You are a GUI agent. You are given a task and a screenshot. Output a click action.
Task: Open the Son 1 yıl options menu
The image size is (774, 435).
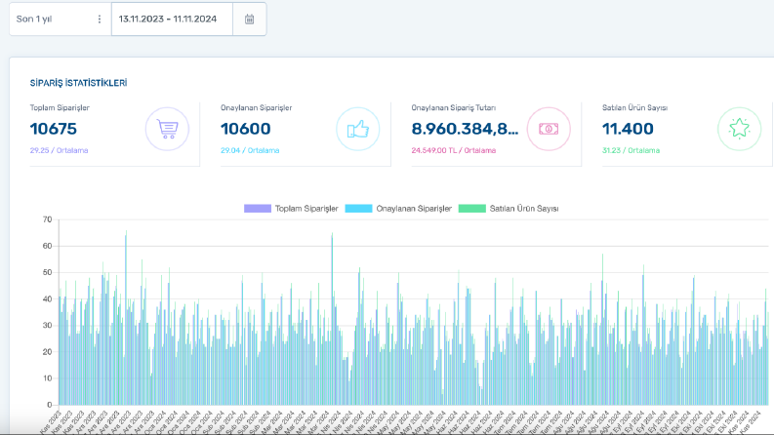pos(100,20)
